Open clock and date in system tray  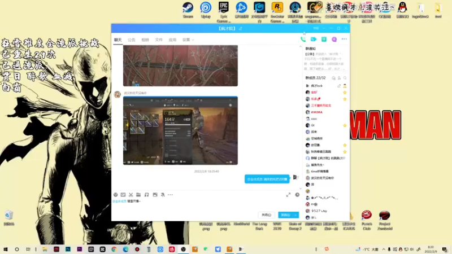[431, 249]
